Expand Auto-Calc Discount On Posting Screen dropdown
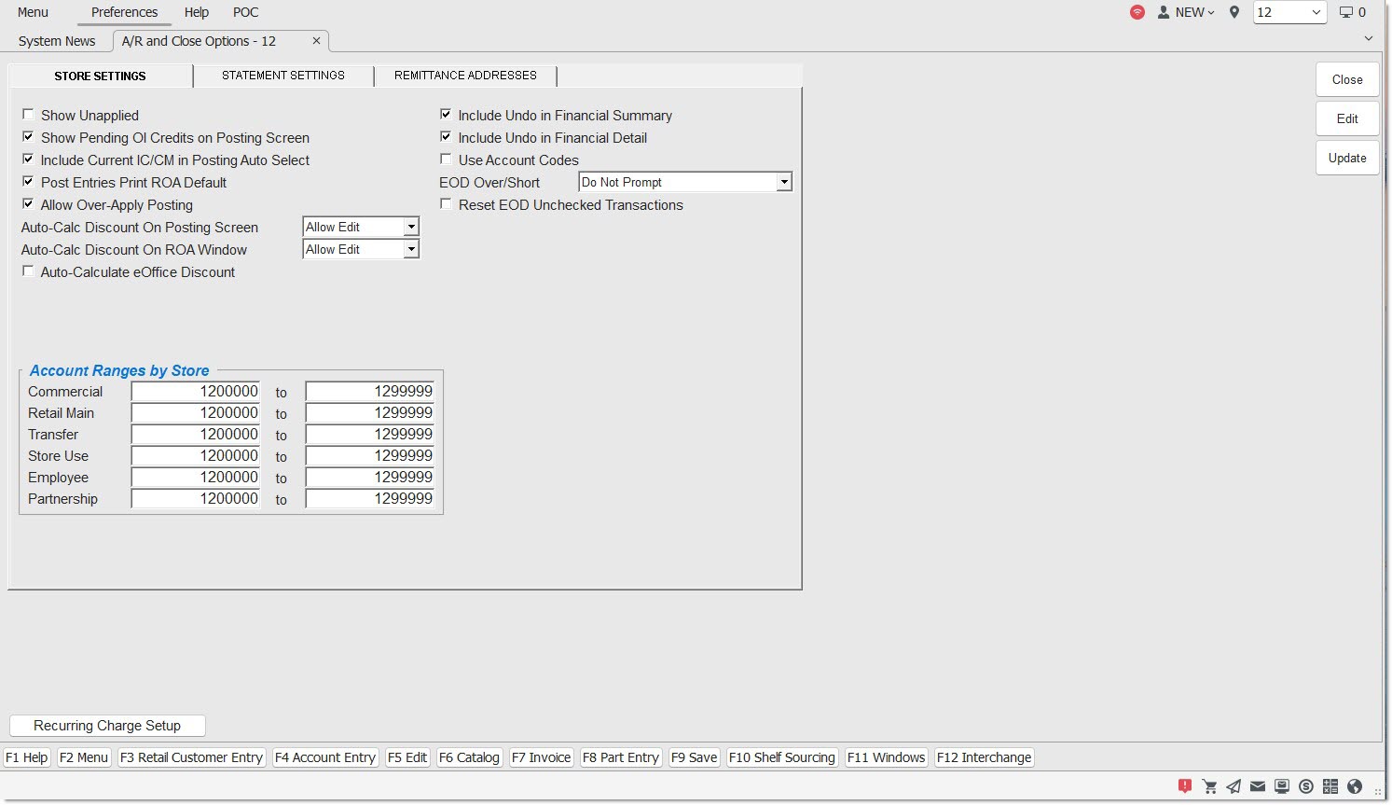 [411, 227]
